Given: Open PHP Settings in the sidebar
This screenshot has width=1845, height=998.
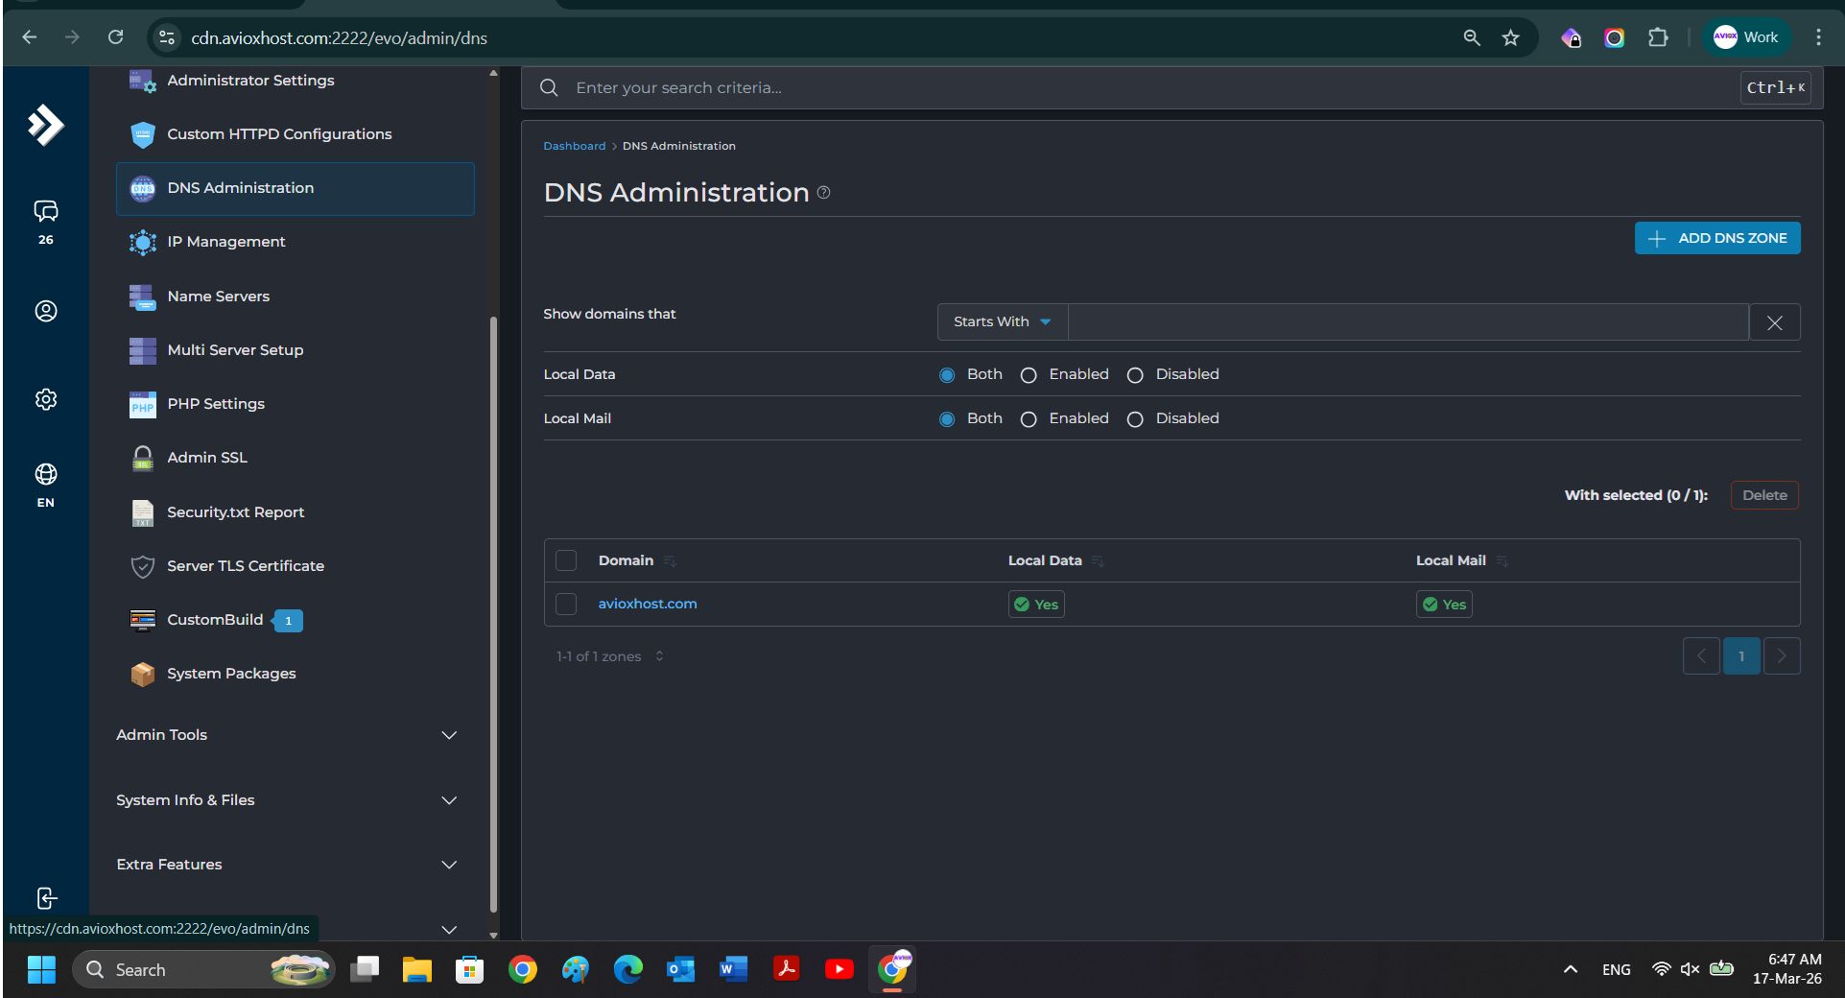Looking at the screenshot, I should click(215, 404).
